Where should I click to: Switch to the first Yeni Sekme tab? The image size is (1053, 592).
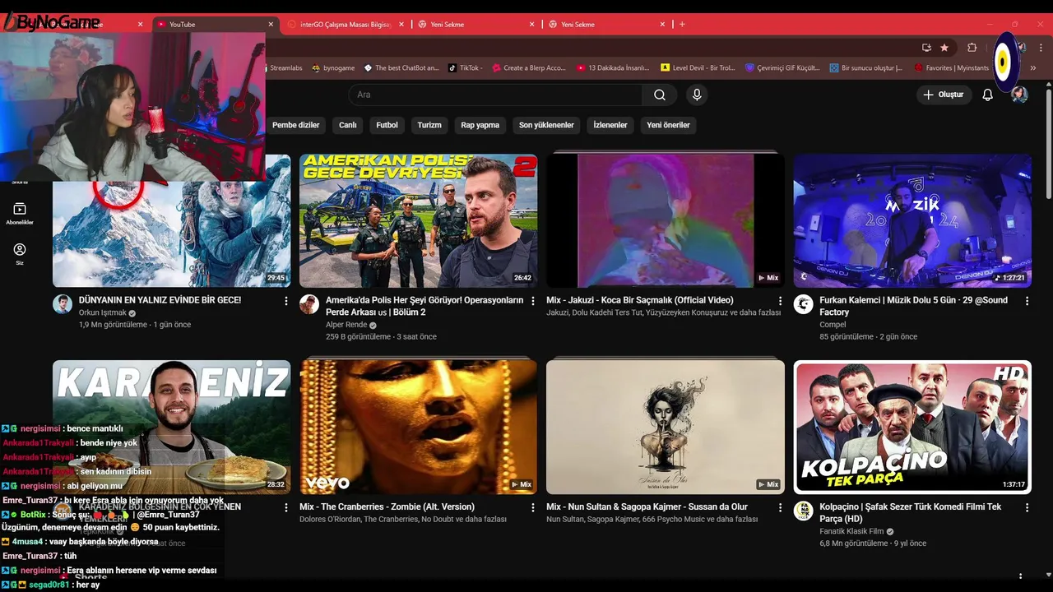tap(477, 24)
